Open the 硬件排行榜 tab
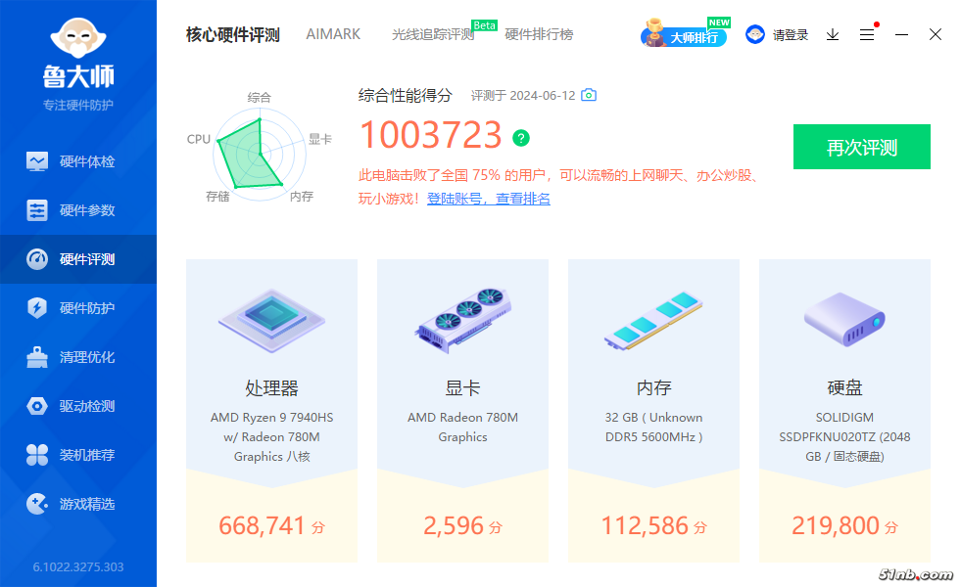960x587 pixels. [x=539, y=34]
